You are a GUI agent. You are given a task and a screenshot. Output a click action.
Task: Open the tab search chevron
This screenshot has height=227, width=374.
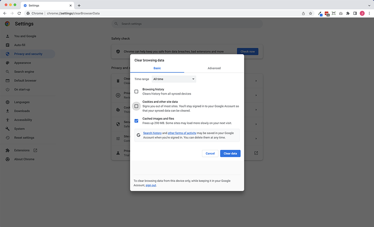coord(369,6)
